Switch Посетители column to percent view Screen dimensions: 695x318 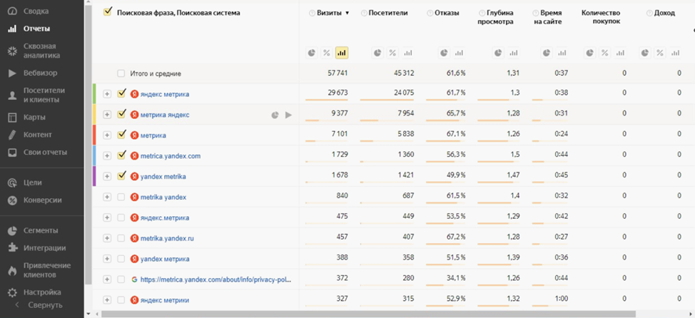(392, 53)
